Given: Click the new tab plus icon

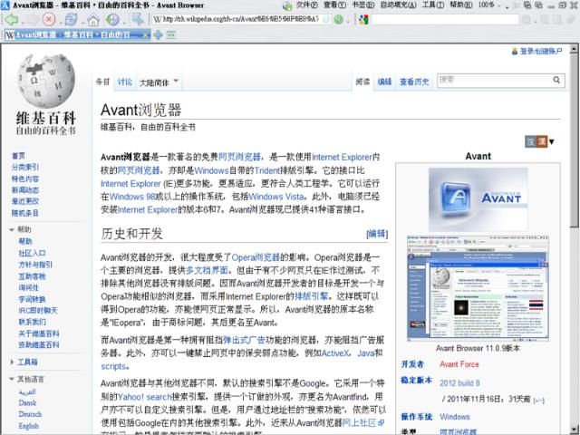Looking at the screenshot, I should point(158,34).
